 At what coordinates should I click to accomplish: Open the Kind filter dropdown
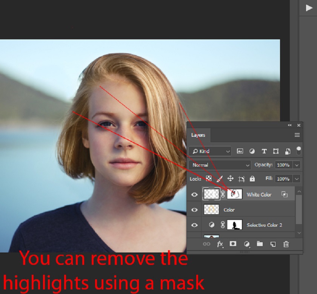[x=211, y=151]
